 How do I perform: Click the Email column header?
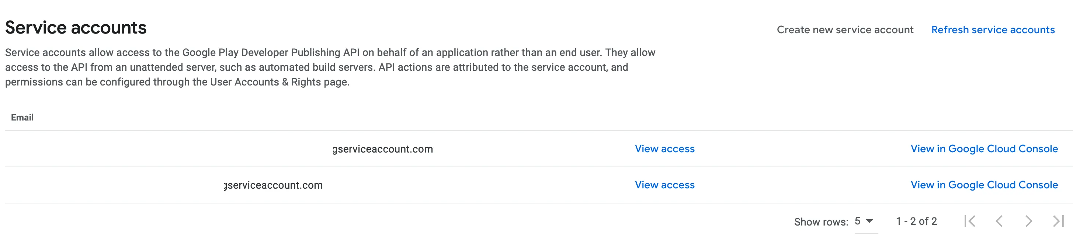pyautogui.click(x=23, y=118)
